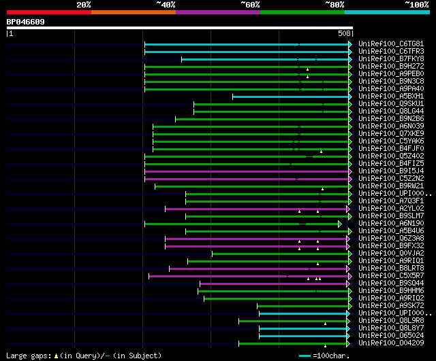Select the UniRef100_B4FJF0 label
Screen dimensions: 436x361
(391, 149)
